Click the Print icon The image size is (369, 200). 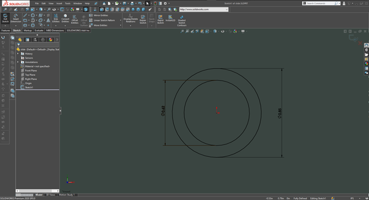click(x=132, y=3)
